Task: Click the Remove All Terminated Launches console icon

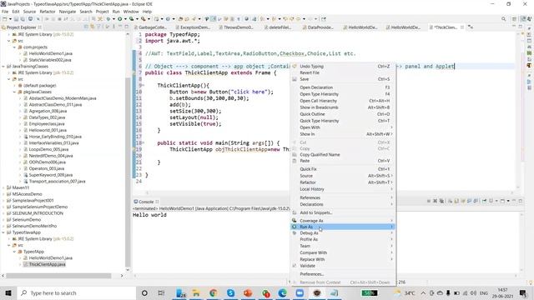Action: pyautogui.click(x=441, y=201)
